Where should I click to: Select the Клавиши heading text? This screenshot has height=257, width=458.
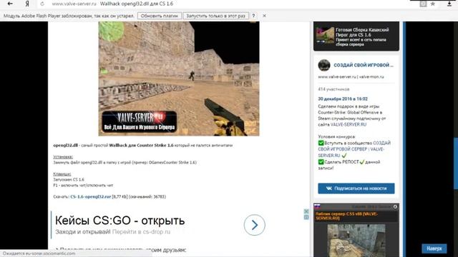tap(62, 174)
